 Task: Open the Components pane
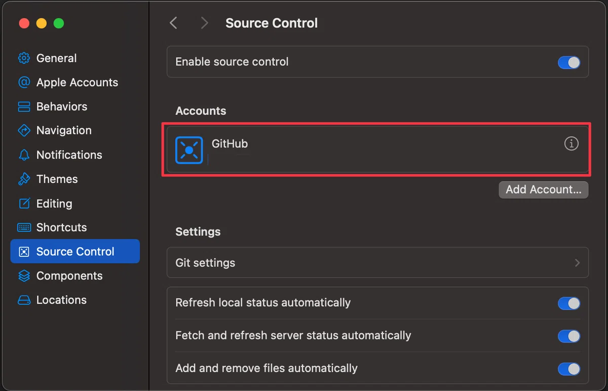(x=75, y=276)
